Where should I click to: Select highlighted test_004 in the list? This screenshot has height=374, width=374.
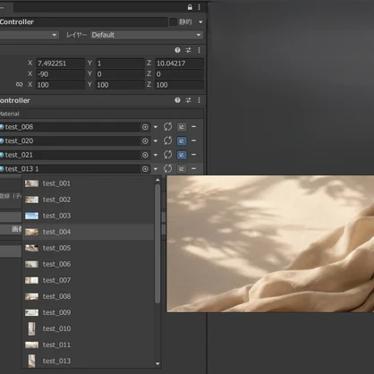tap(89, 232)
